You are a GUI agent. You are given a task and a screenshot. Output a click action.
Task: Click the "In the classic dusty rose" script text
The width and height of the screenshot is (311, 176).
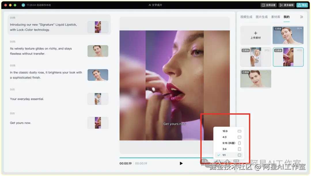46,75
